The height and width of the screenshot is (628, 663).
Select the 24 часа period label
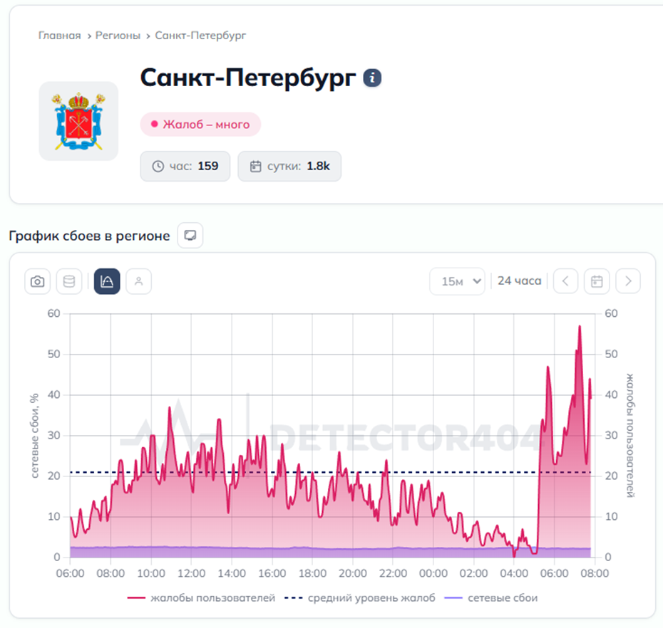tap(519, 281)
